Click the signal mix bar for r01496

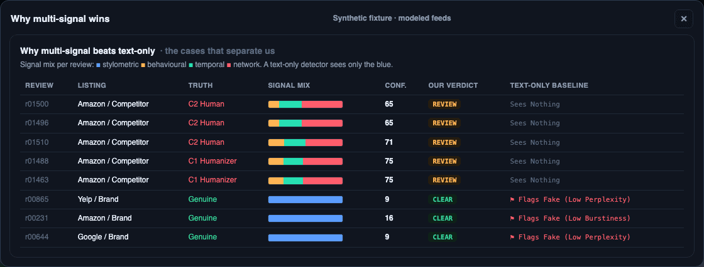pos(305,123)
